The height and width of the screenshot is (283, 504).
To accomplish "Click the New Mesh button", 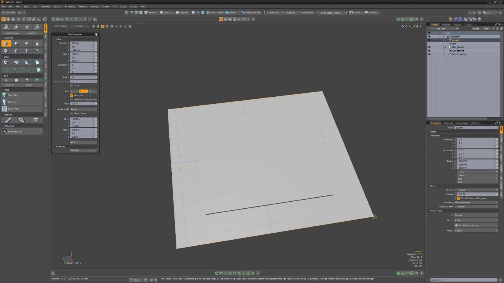I will (31, 33).
